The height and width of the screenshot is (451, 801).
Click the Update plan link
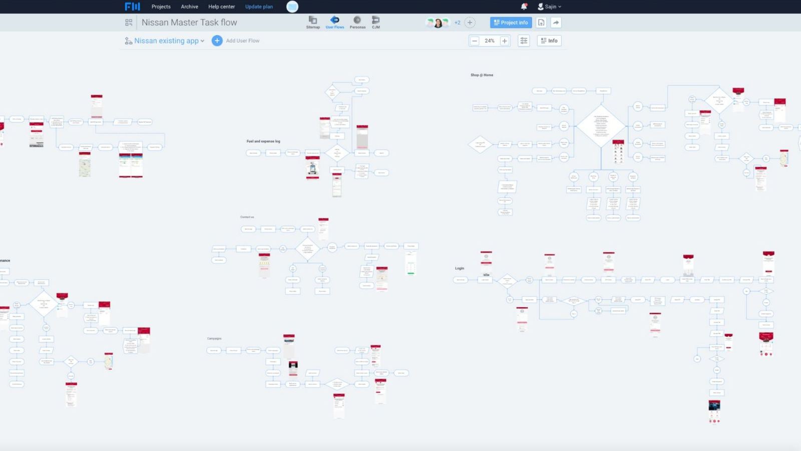coord(259,7)
